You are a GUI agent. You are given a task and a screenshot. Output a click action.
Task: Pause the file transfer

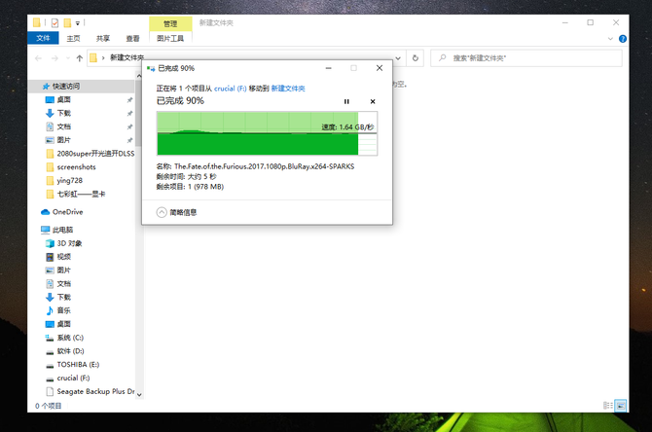(346, 101)
